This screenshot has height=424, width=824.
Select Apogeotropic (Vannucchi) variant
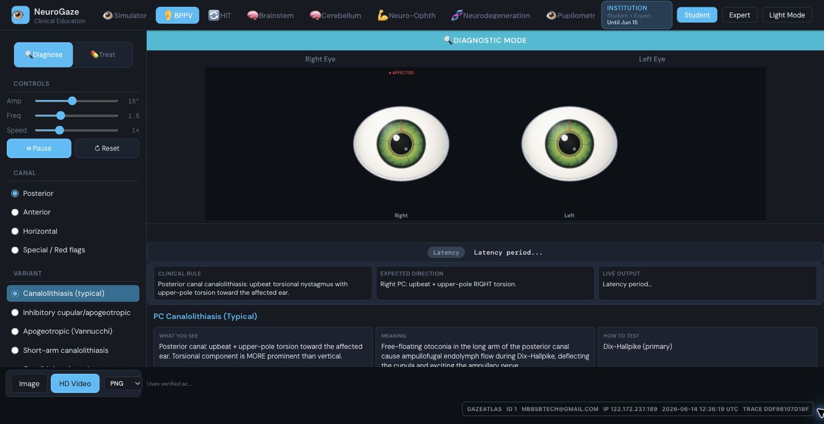tap(73, 331)
